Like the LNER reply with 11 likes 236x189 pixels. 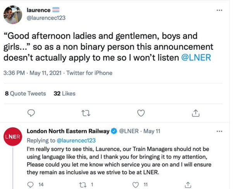(136, 185)
